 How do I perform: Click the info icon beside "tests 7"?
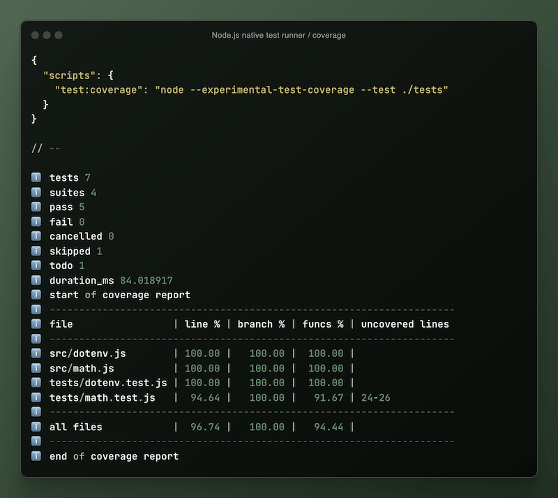pos(36,177)
